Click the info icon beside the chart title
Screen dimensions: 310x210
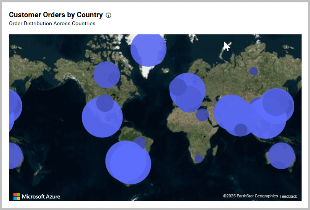(x=108, y=15)
